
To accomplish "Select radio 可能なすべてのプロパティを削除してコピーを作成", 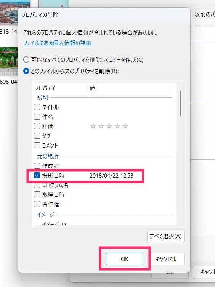I will [x=26, y=60].
